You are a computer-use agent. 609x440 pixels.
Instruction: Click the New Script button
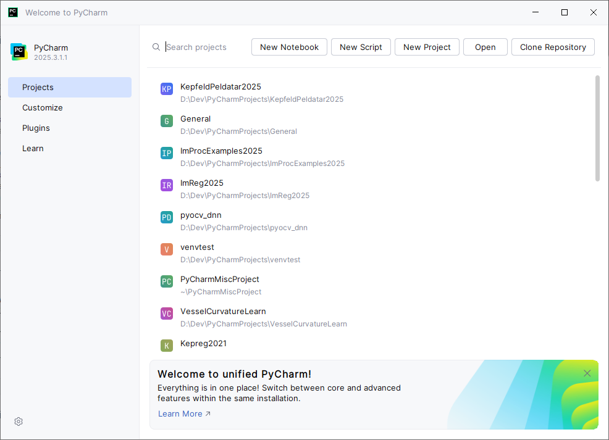[361, 47]
